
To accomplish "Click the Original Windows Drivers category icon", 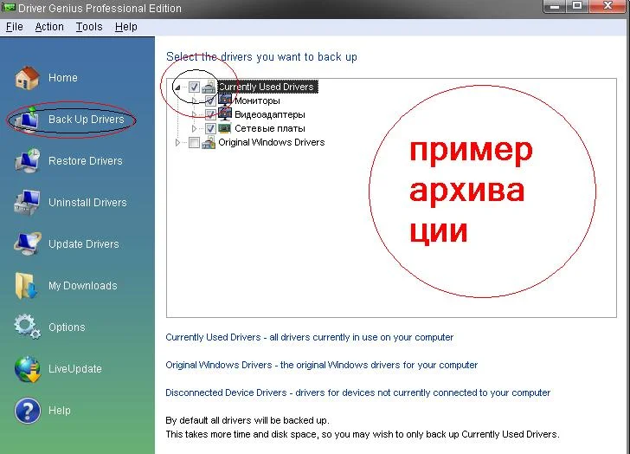I will [209, 142].
